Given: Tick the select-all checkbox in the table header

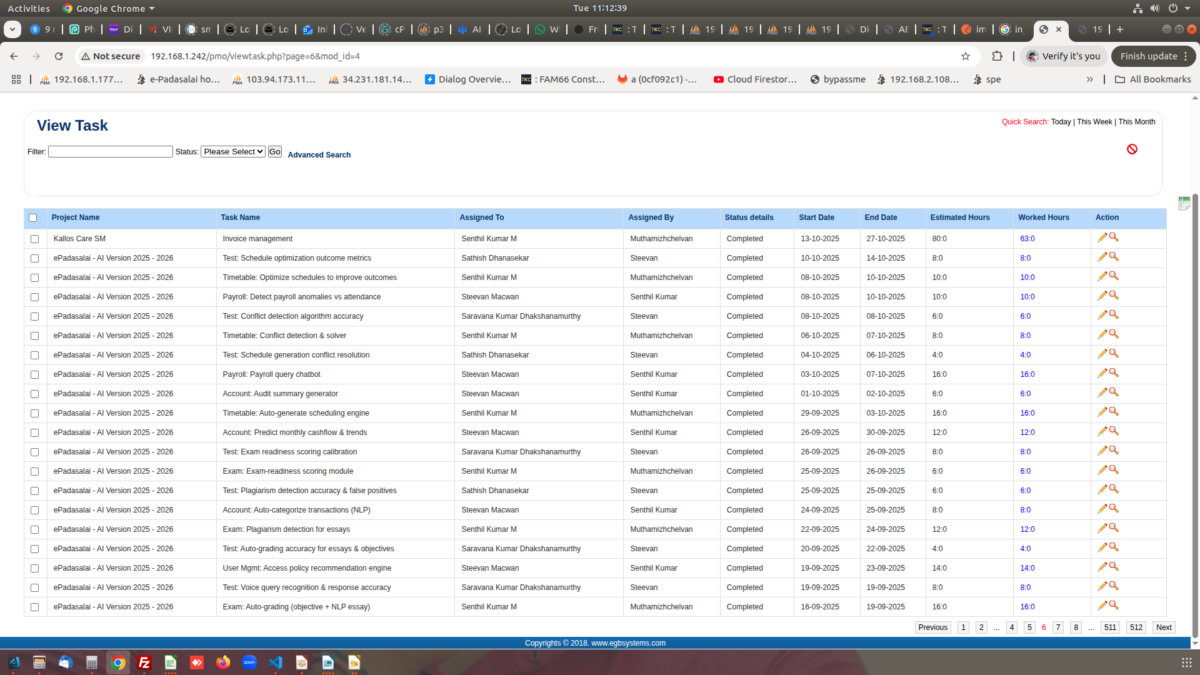Looking at the screenshot, I should coord(33,218).
